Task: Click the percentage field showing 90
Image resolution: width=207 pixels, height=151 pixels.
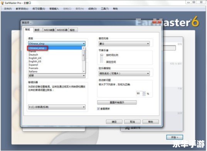Action: [x=139, y=93]
